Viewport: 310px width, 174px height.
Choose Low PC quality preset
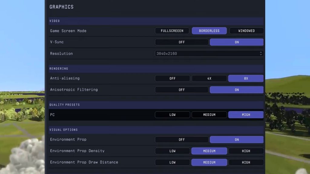pos(172,114)
